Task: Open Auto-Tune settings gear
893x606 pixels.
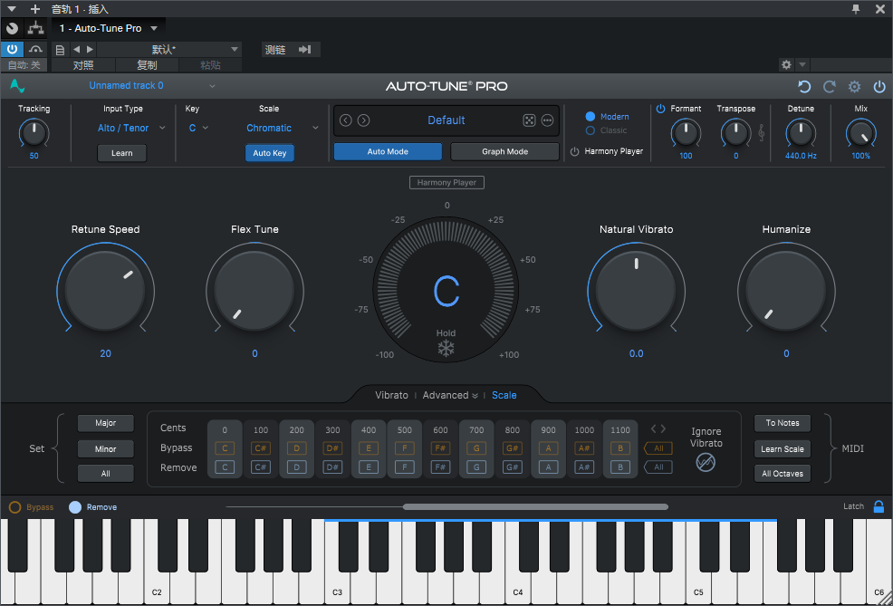Action: point(854,87)
